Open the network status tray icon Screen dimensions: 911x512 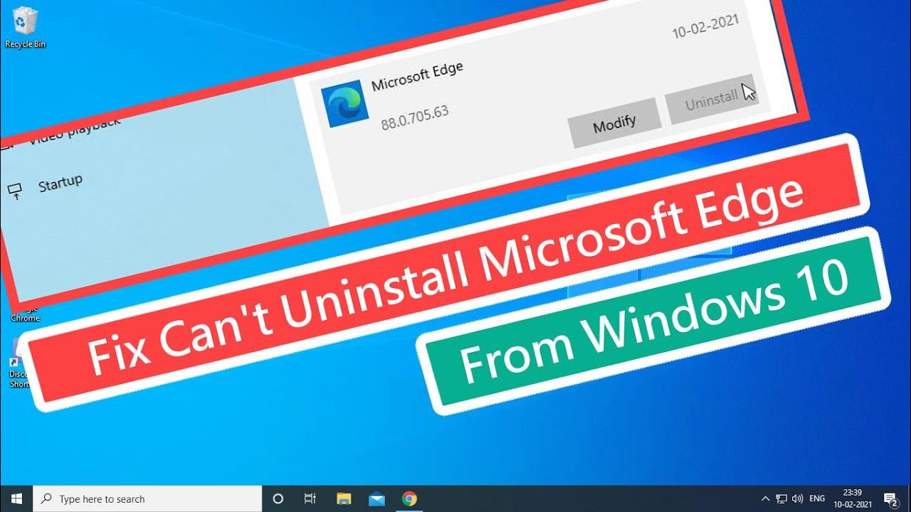[781, 498]
